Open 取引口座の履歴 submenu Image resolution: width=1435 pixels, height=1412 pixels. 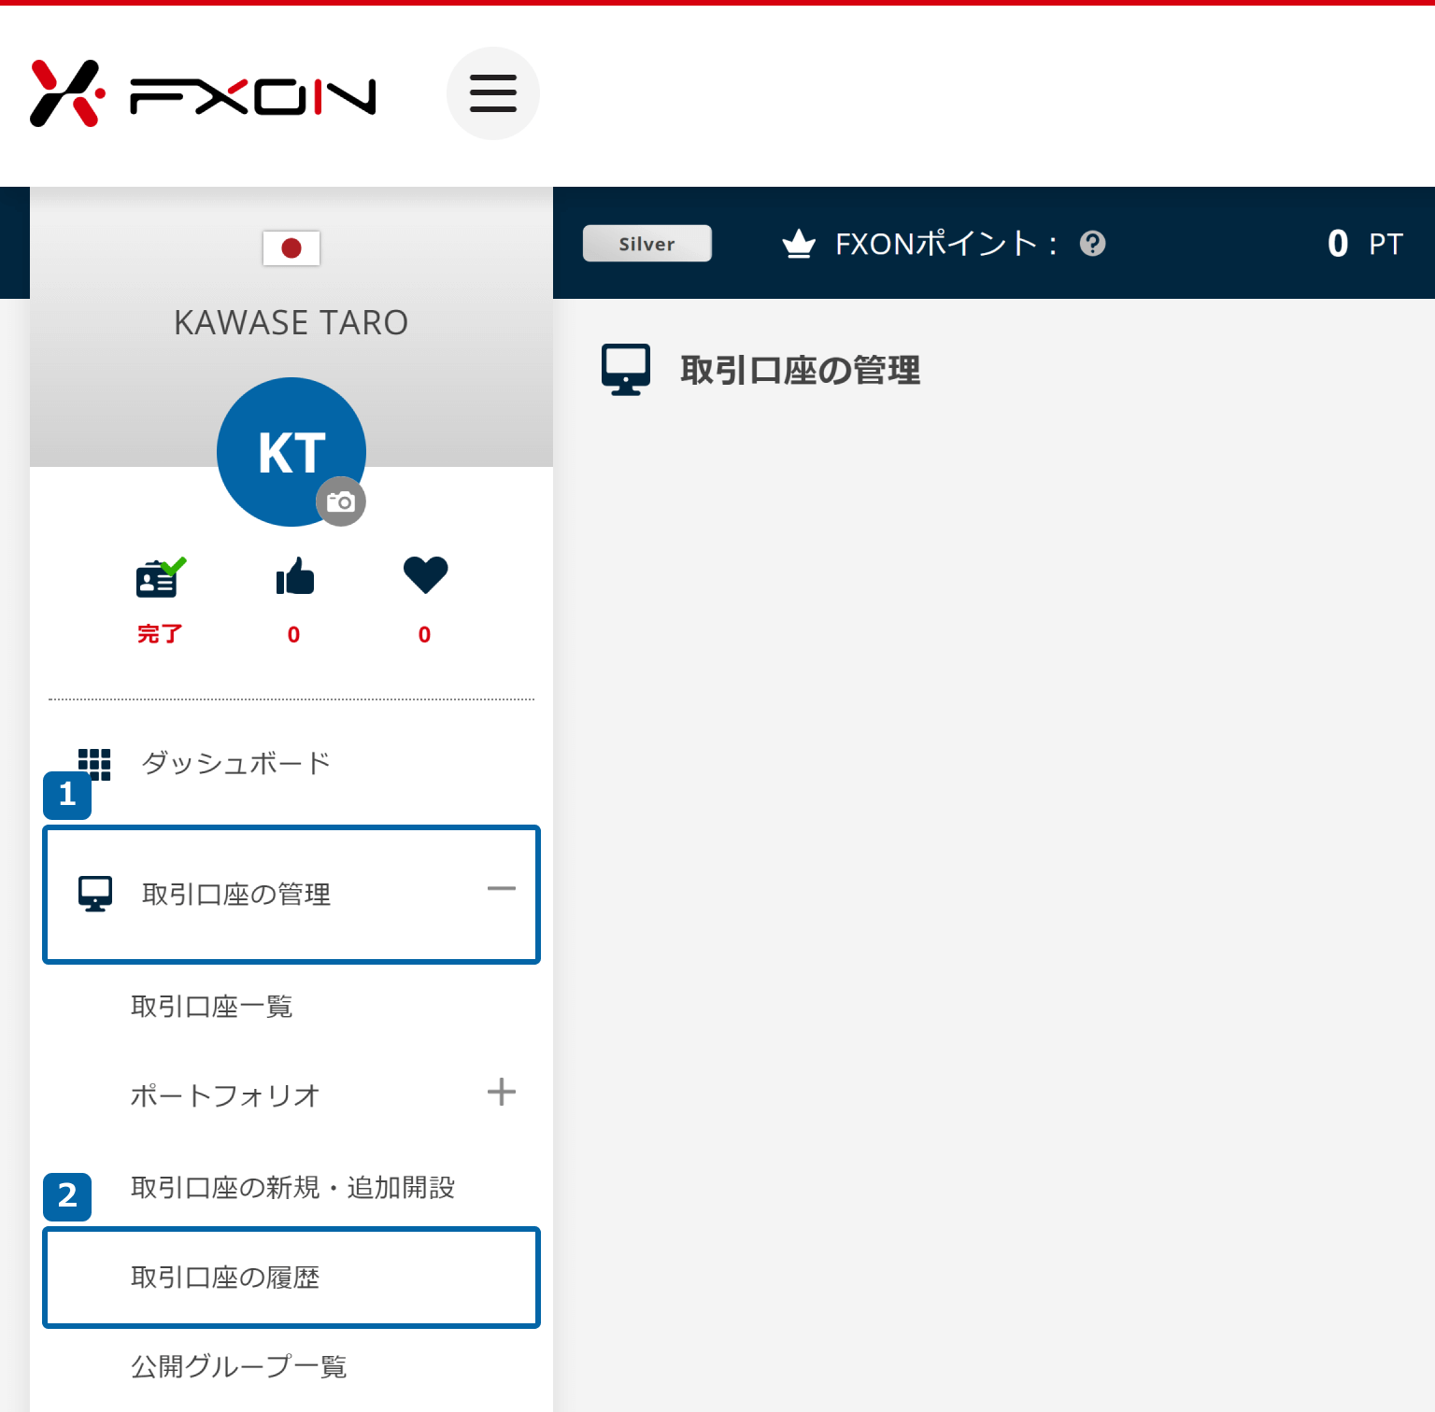point(291,1278)
